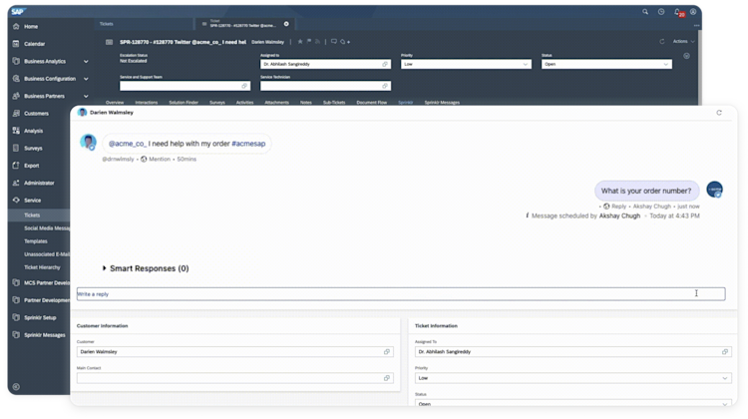Open the Analysis sidebar item
Screen dimensions: 748x419
click(33, 131)
